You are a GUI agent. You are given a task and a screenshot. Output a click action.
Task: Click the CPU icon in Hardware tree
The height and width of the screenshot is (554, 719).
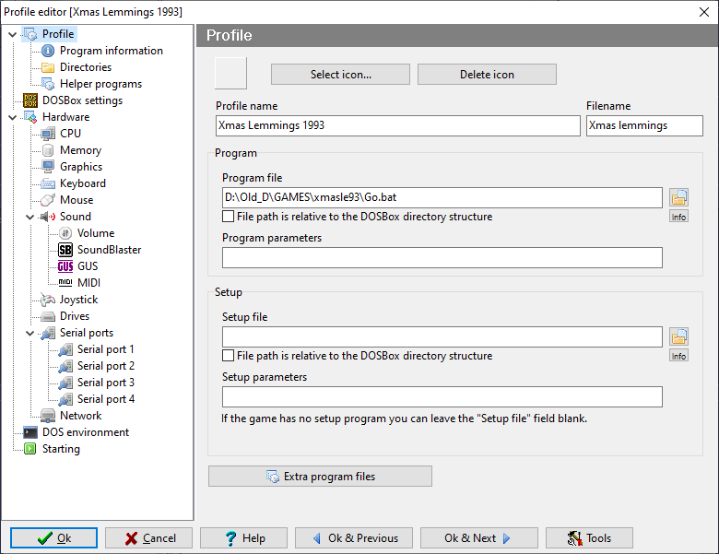point(48,134)
